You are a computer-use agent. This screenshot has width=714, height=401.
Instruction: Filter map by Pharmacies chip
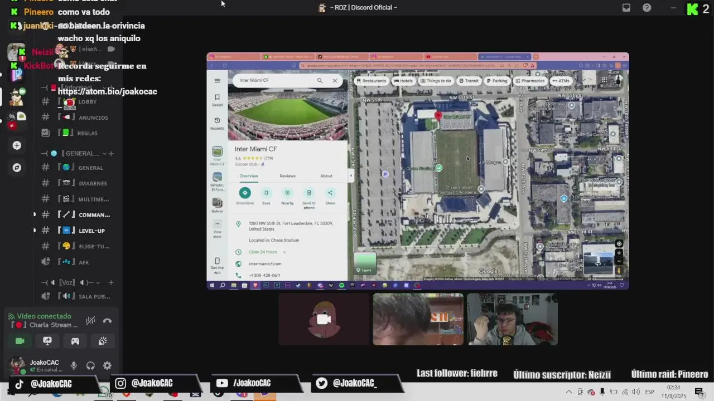click(530, 81)
